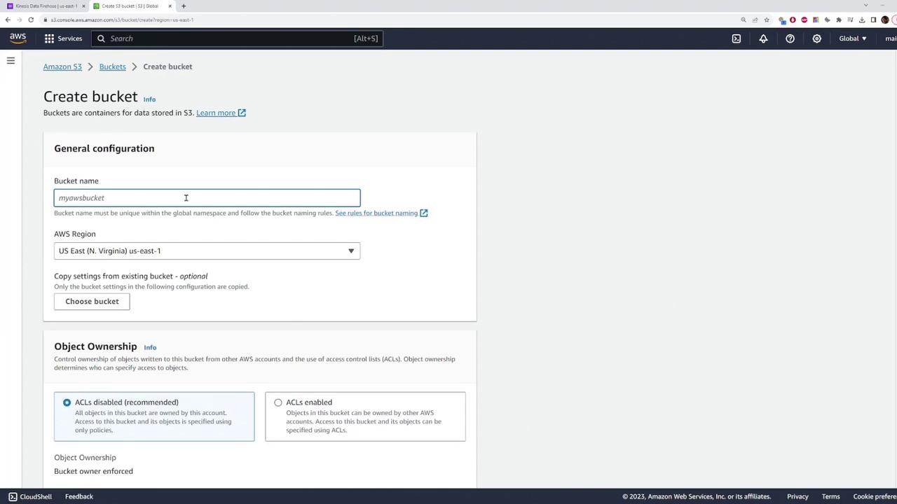Open CloudShell from the footer
Screen dimensions: 897x504
pos(30,496)
